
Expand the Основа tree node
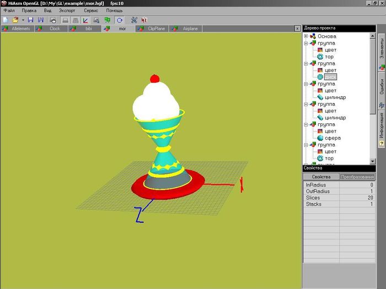pos(306,36)
